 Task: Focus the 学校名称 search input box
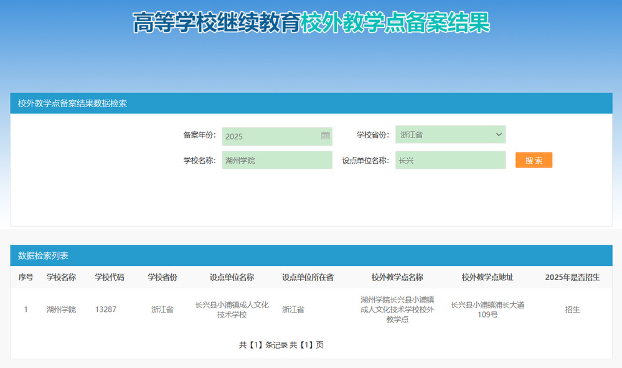click(276, 160)
